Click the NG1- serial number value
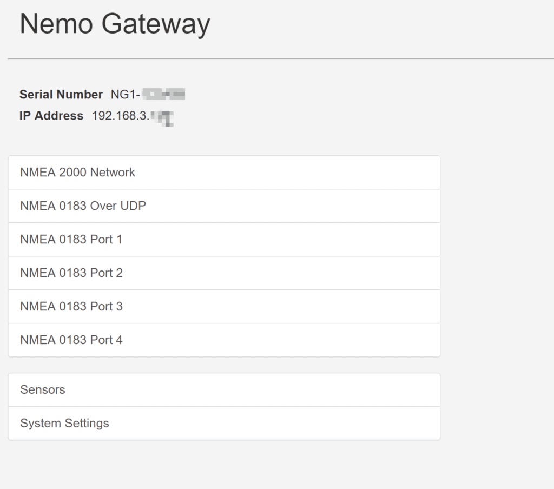 point(148,94)
